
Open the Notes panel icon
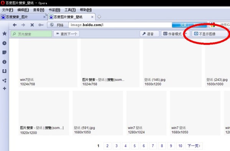tap(4, 53)
